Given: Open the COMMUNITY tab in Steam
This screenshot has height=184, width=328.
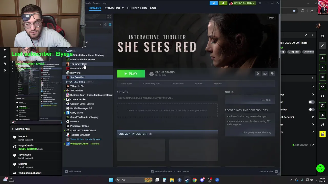Looking at the screenshot, I should 114,8.
